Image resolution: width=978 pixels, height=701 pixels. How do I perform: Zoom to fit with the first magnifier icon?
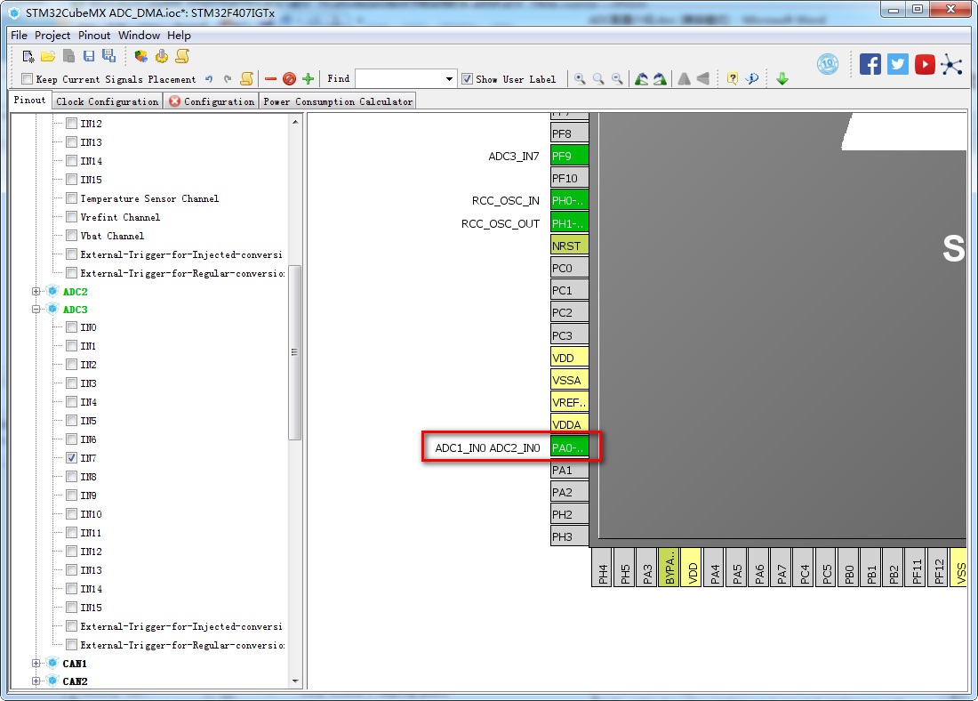pyautogui.click(x=580, y=78)
